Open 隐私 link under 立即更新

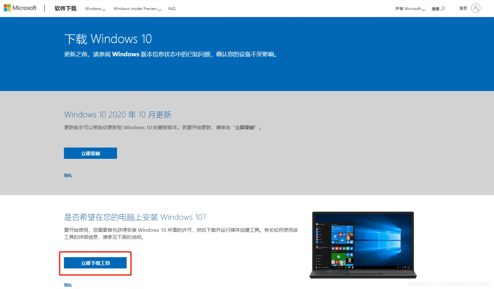68,175
